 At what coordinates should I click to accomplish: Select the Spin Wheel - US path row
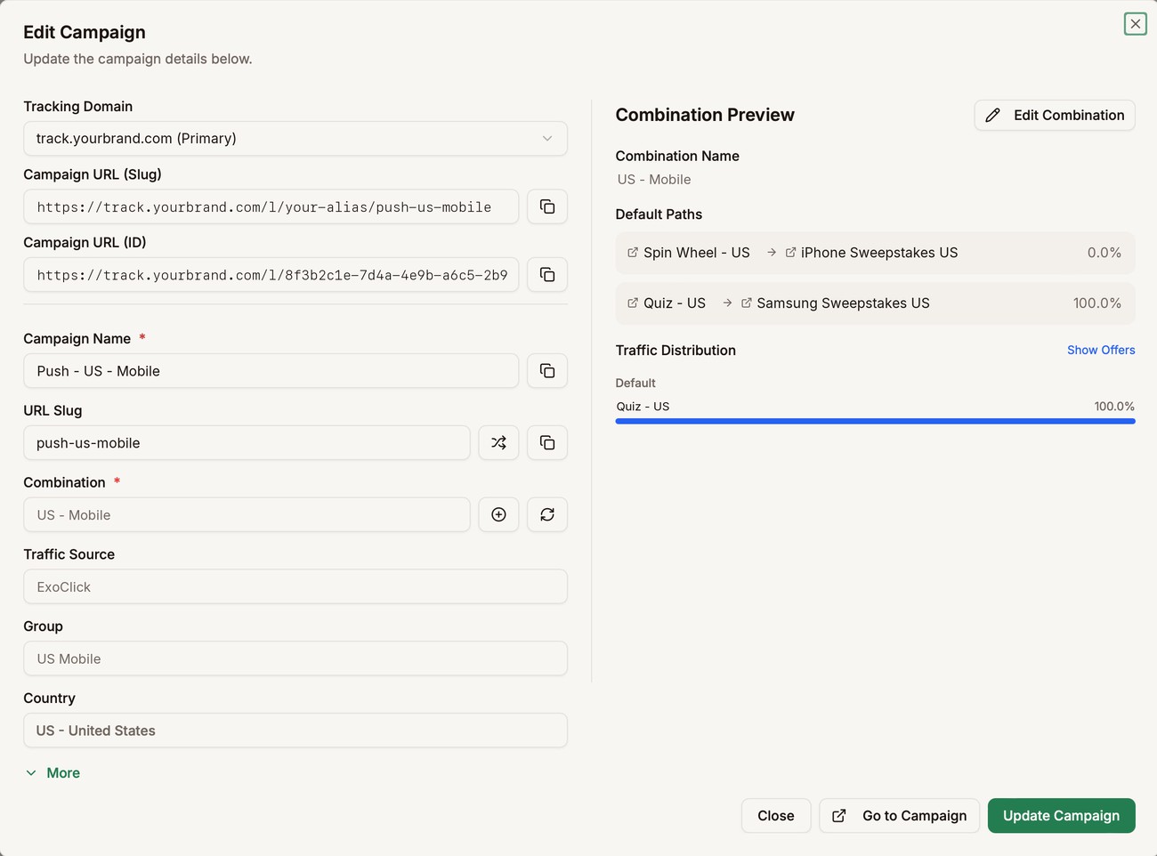coord(876,253)
